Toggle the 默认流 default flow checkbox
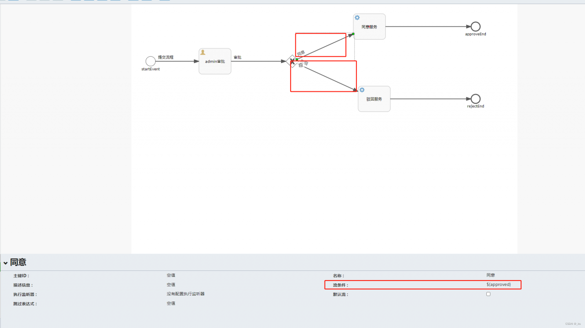The width and height of the screenshot is (585, 328). click(488, 294)
